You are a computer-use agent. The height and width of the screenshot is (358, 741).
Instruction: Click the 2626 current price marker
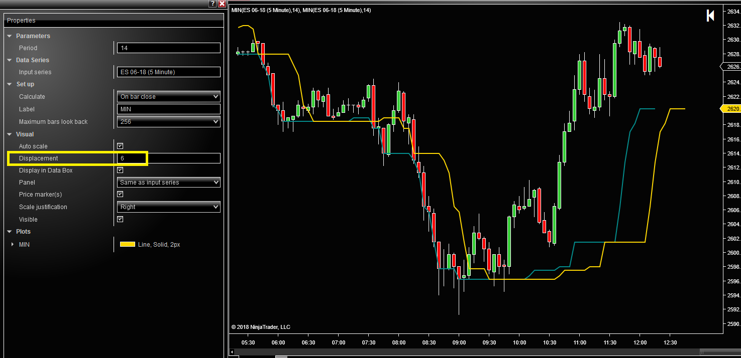click(730, 67)
